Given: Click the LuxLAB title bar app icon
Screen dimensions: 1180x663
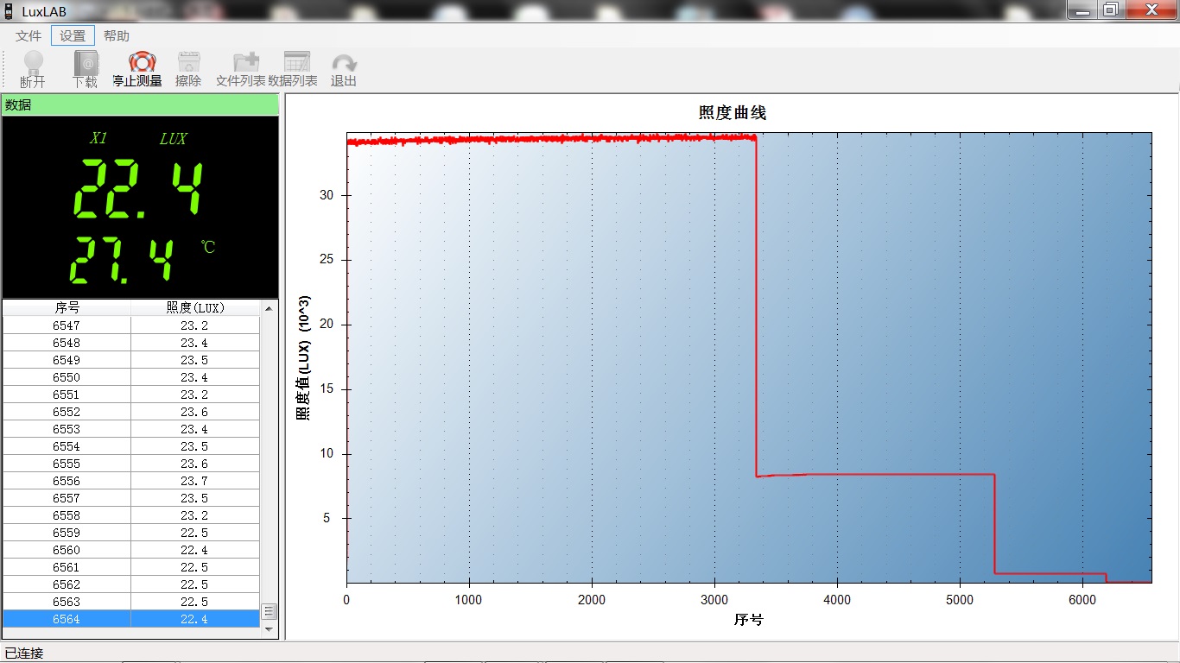Looking at the screenshot, I should click(9, 10).
